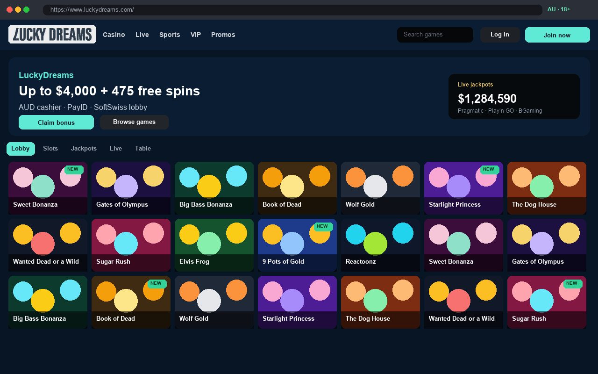Open Gates of Olympus card beside Big Bass Bonanza
Image resolution: width=598 pixels, height=374 pixels.
click(x=131, y=188)
